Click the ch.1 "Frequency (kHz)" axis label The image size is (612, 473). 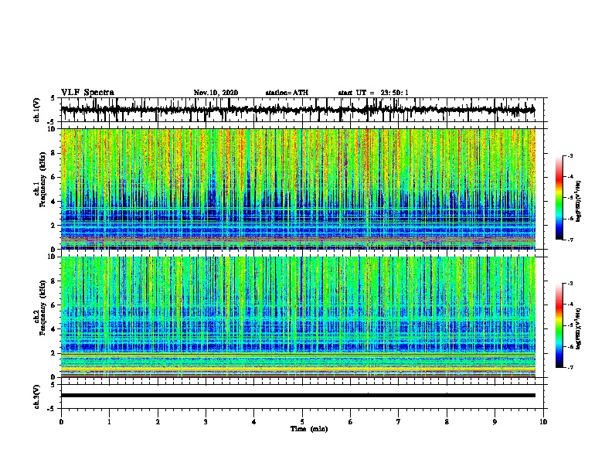tap(42, 180)
